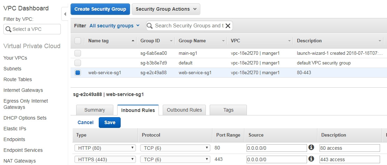Click info icon beside HTTP rule source
Viewport: 387px width, 165px height.
[312, 148]
